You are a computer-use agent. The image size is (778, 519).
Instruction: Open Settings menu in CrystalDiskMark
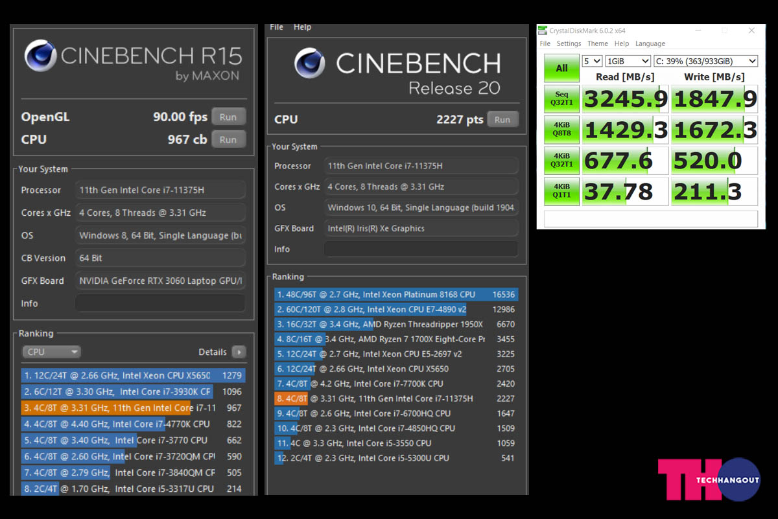[x=569, y=43]
